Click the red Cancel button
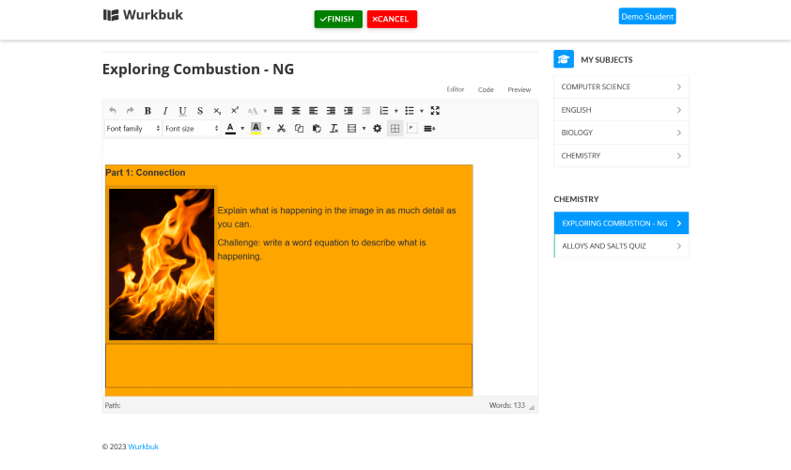The height and width of the screenshot is (470, 791). [392, 19]
